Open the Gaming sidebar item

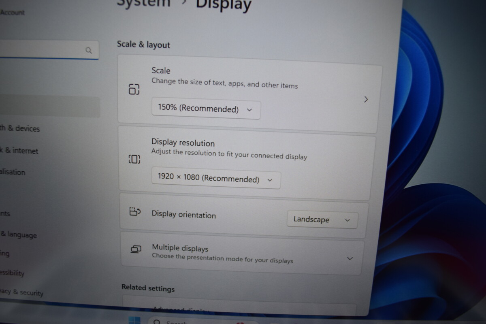[x=5, y=254]
